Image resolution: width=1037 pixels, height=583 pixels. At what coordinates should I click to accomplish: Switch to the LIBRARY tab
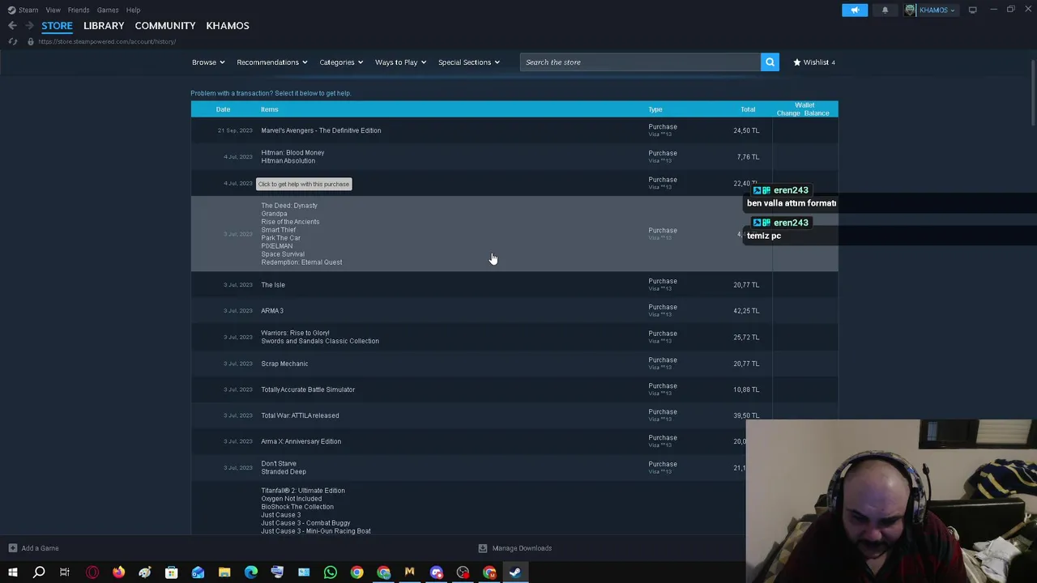coord(104,26)
